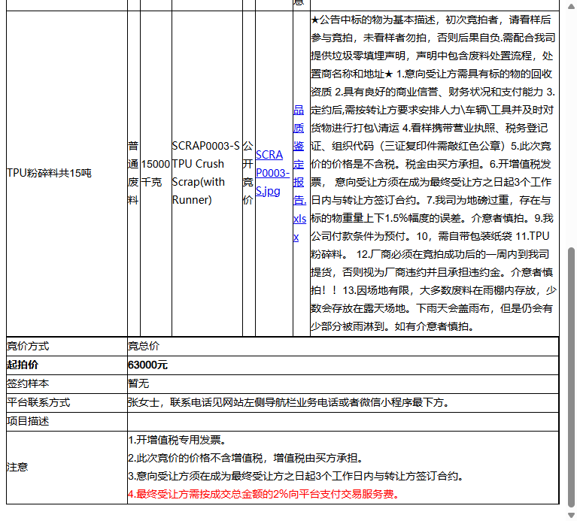Open the 品质鉴定报告.xlsx attachment link

299,173
